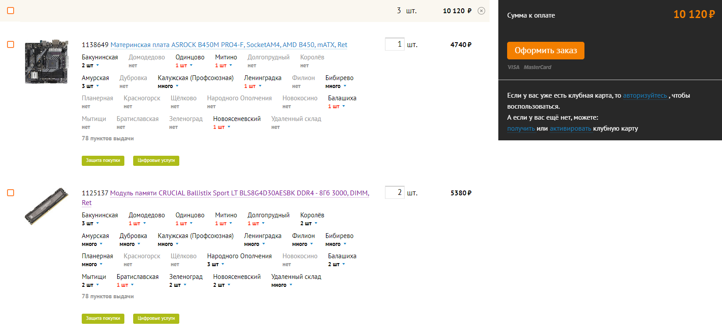Click the VISA logo under the order button
The height and width of the screenshot is (326, 722).
[513, 67]
